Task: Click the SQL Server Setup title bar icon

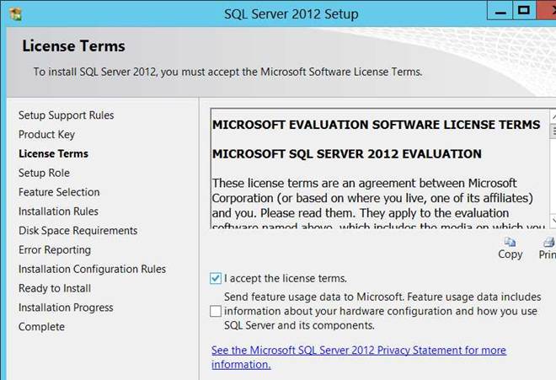Action: point(16,13)
